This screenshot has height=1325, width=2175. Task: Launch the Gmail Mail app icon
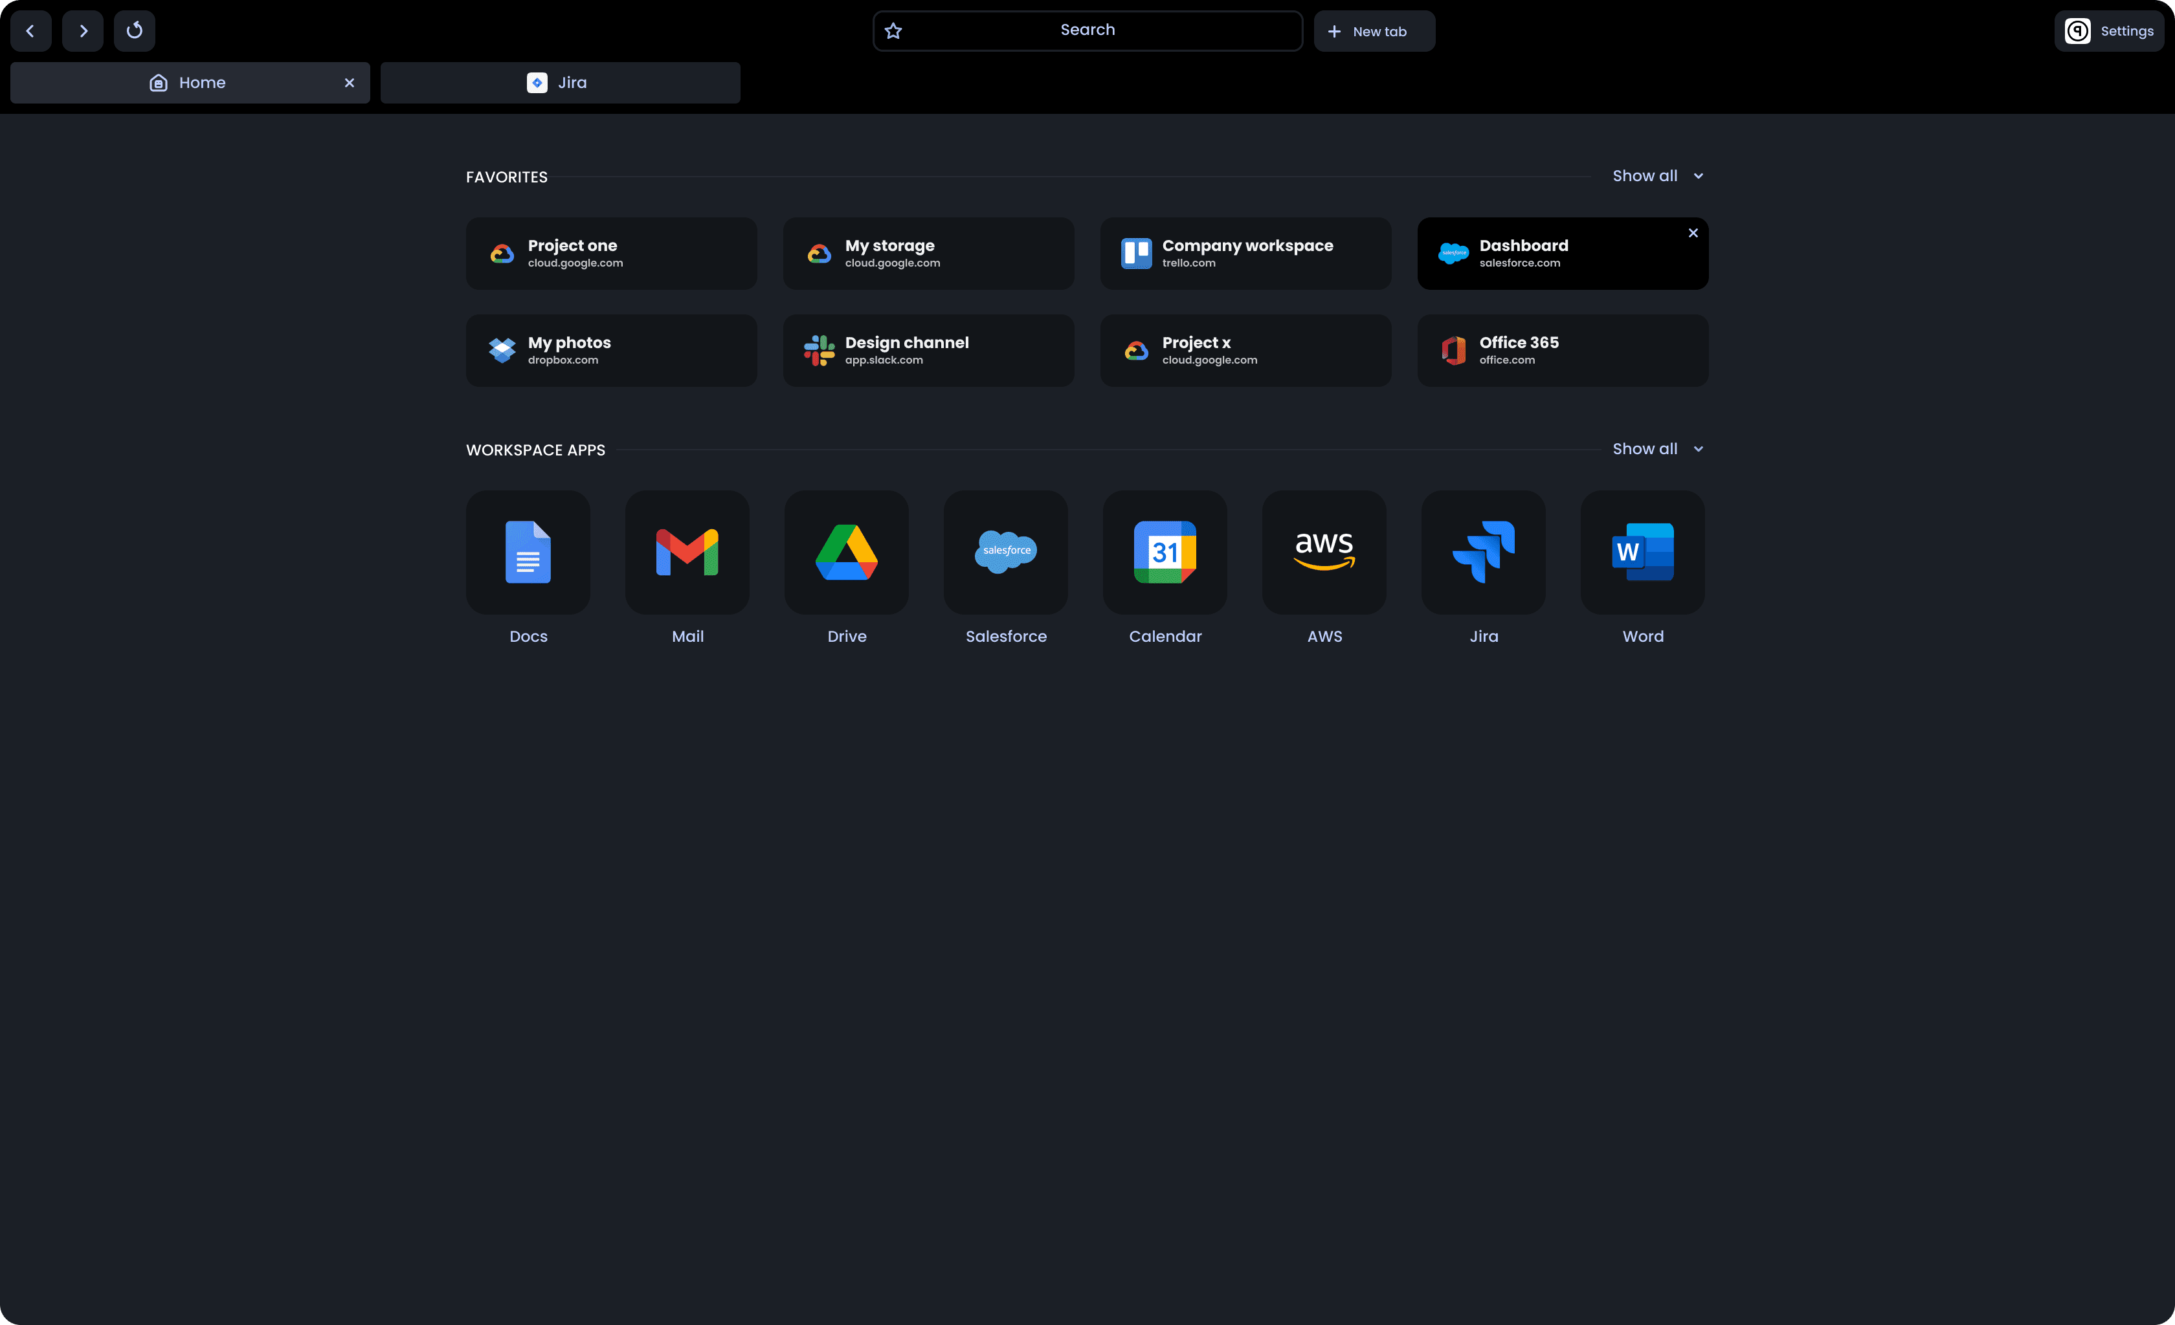point(687,553)
